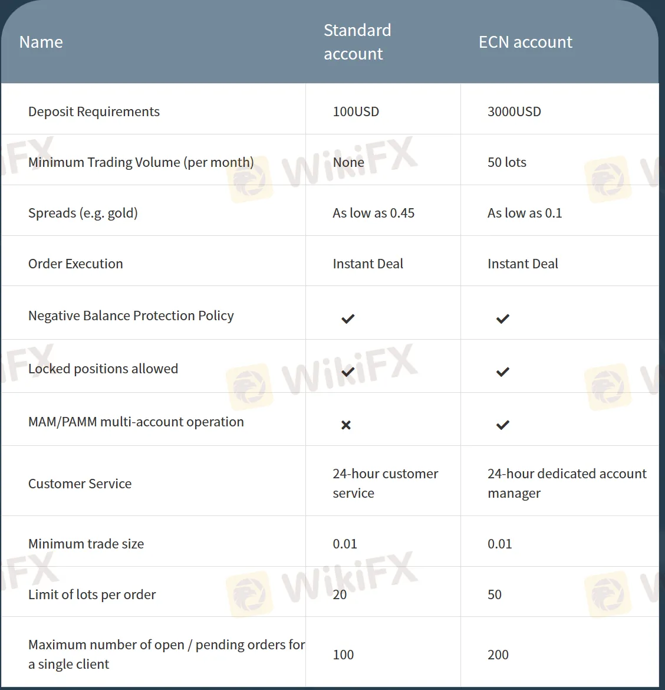The height and width of the screenshot is (690, 665).
Task: Click the 50 lots minimum trading volume
Action: pos(507,162)
